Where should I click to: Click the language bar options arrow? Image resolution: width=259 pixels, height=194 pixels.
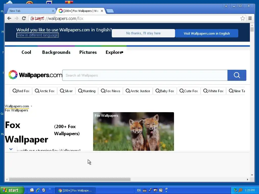[x=166, y=191]
